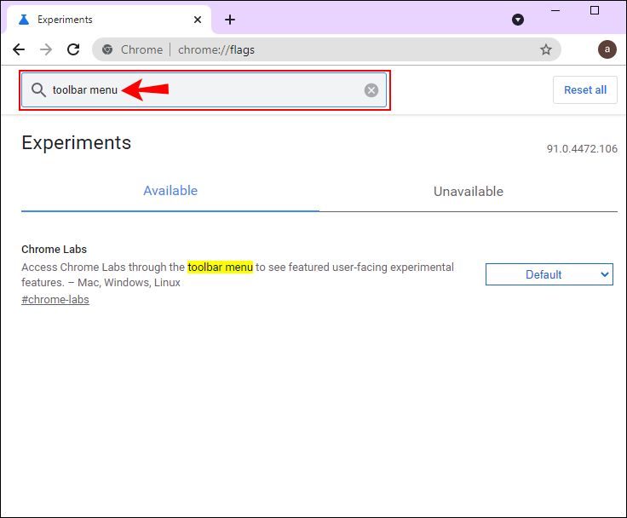
Task: Open the Chrome Labs Default dropdown
Action: pos(549,274)
